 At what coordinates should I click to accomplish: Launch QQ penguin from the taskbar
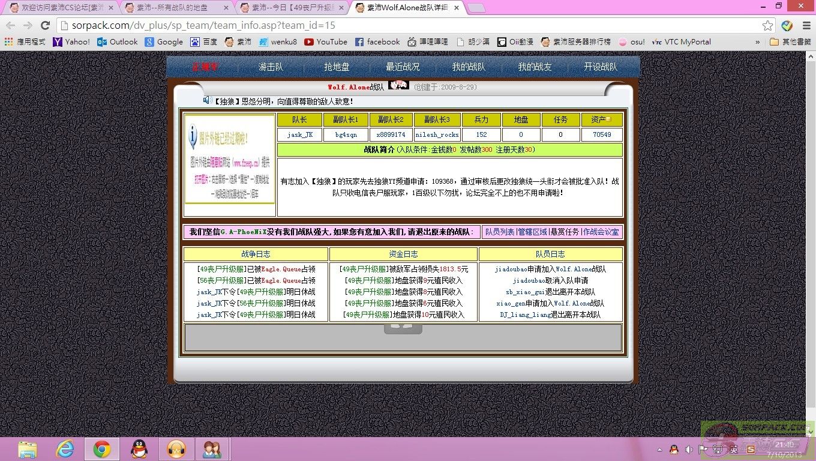pyautogui.click(x=139, y=448)
